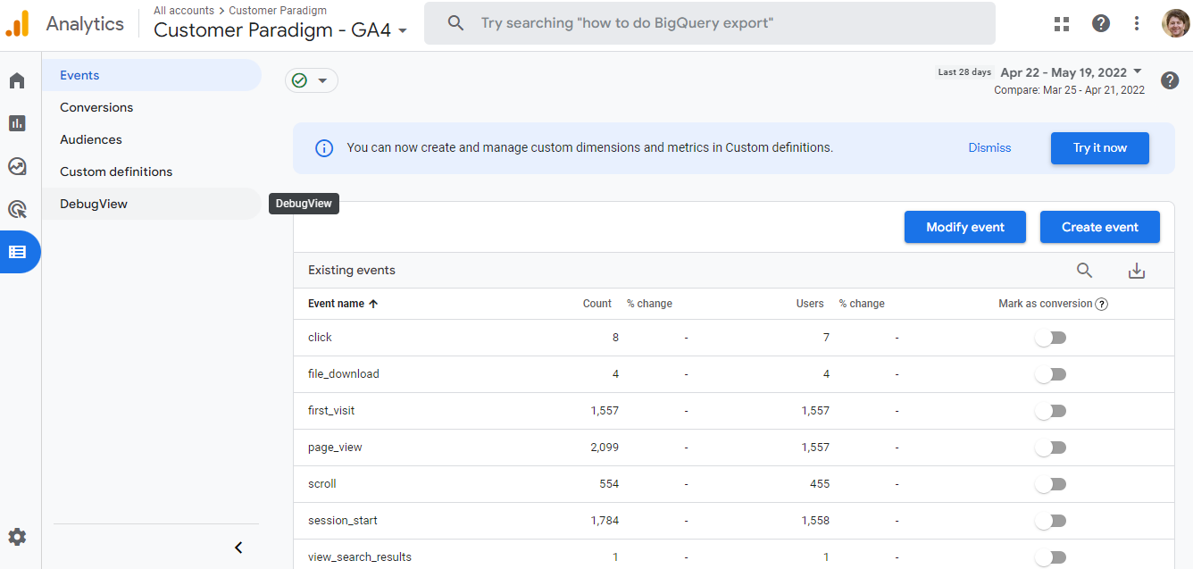
Task: Open the Advertising icon in sidebar
Action: pyautogui.click(x=17, y=209)
